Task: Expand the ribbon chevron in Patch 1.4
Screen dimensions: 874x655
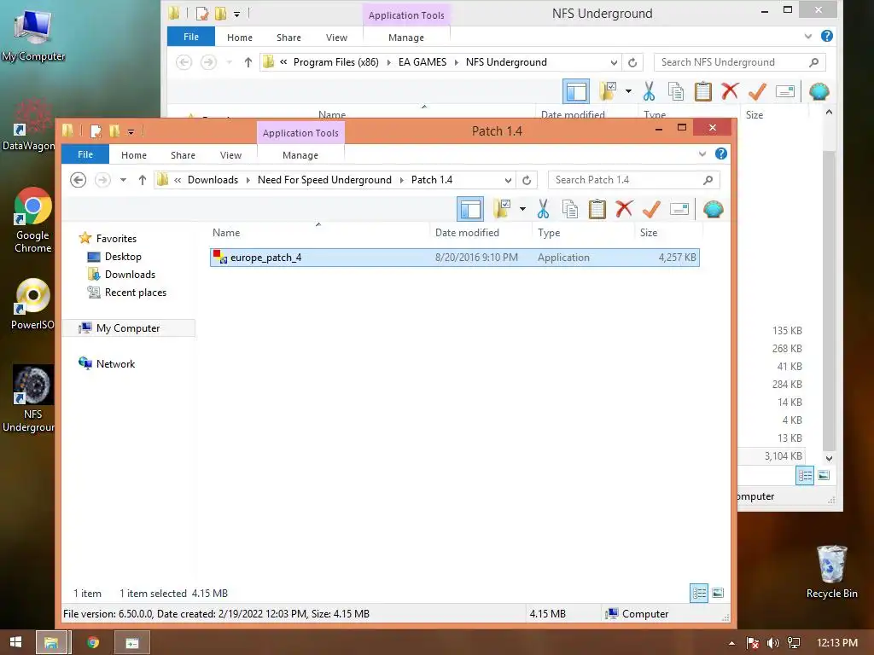Action: point(702,154)
